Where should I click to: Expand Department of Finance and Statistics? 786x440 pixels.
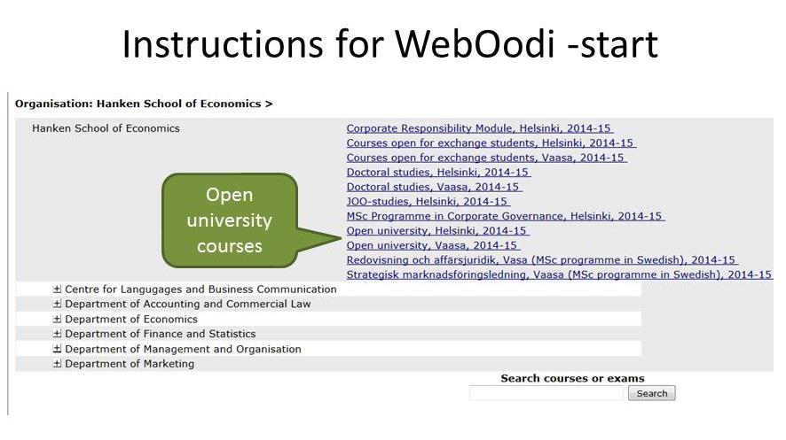point(58,335)
